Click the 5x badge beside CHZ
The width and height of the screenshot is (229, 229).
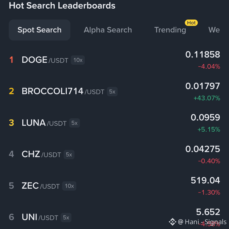69,155
